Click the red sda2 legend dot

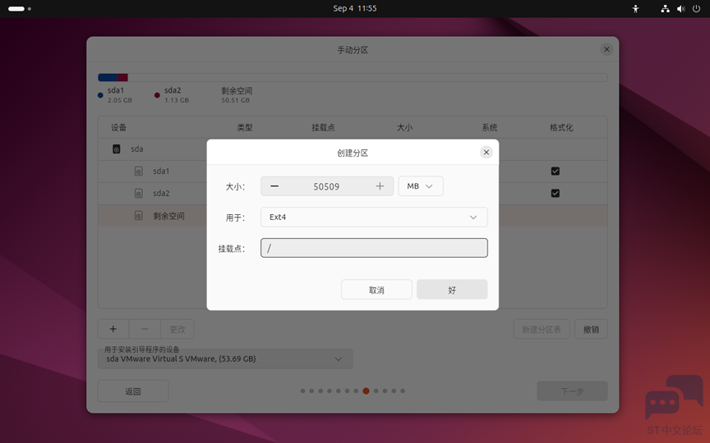[x=157, y=95]
